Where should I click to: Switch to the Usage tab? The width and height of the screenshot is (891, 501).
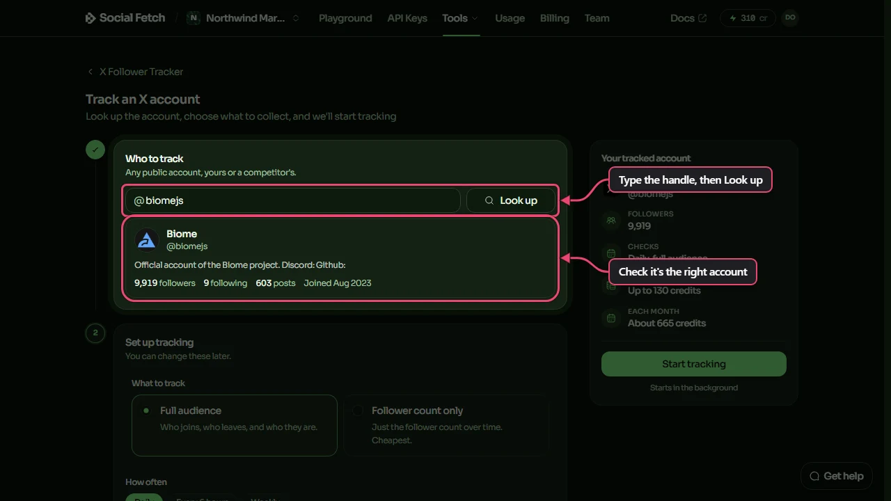(x=510, y=18)
